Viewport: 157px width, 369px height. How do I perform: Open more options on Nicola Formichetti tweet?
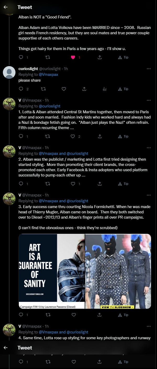coord(149,195)
